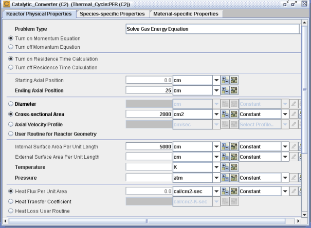Click pencil edit icon in Cross-sectional Area row

tap(294, 114)
